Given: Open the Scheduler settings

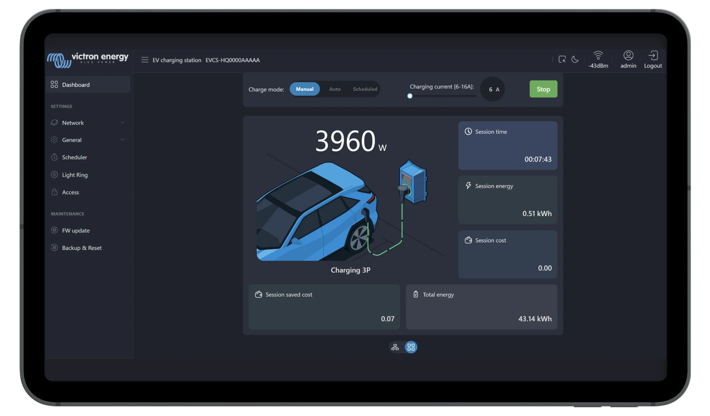Looking at the screenshot, I should coord(74,157).
